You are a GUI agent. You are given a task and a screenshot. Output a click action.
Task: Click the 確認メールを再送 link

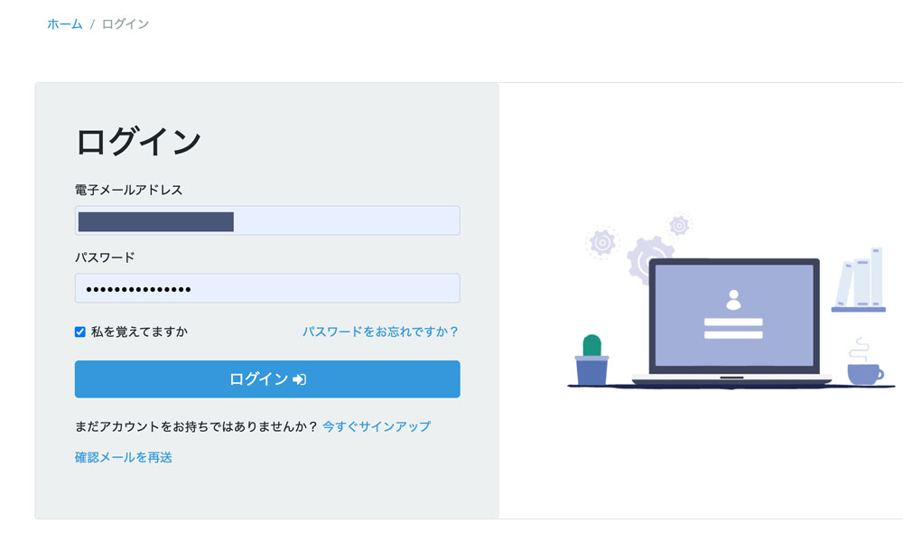[x=124, y=458]
